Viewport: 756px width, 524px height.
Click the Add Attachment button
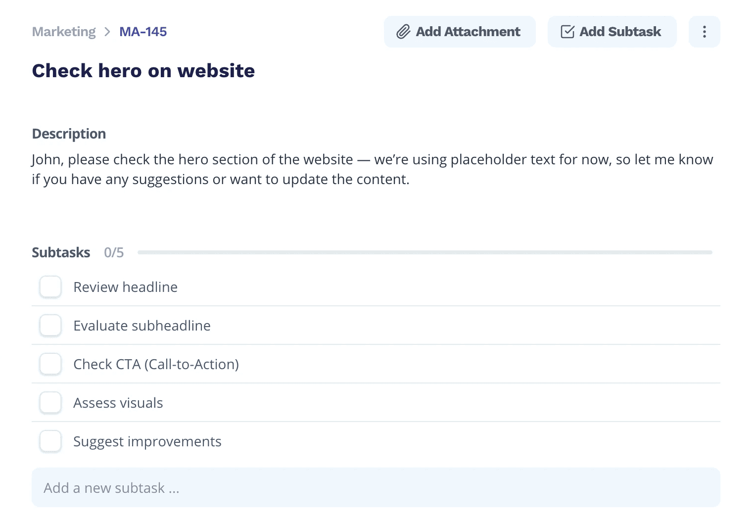click(459, 31)
